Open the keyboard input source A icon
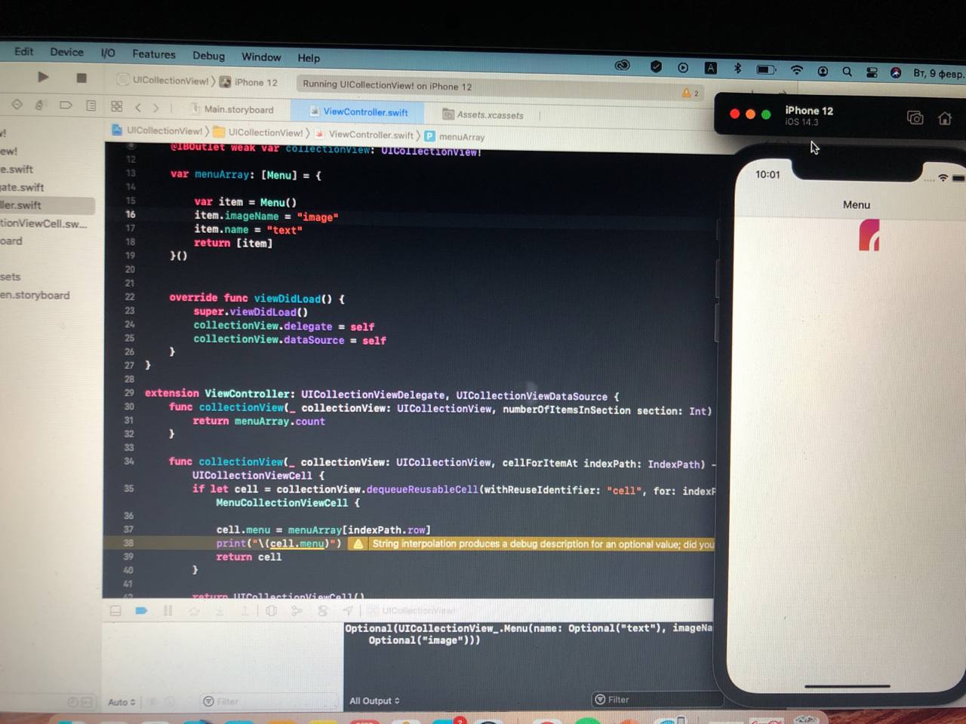966x724 pixels. coord(711,68)
